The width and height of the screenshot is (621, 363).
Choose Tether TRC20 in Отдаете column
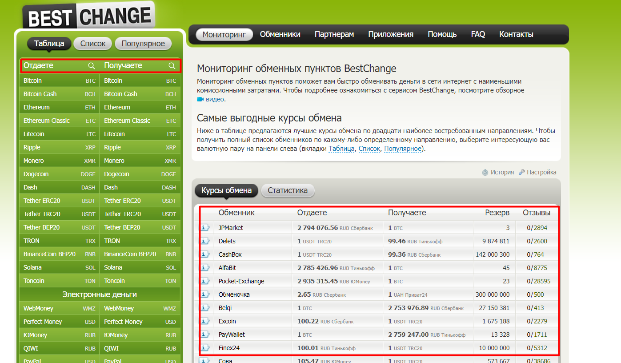click(42, 214)
